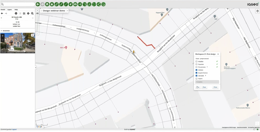
Task: Check the Populate step checkbox
Action: 197,64
